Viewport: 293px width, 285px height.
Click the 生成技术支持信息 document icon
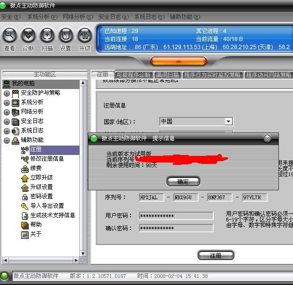25,216
